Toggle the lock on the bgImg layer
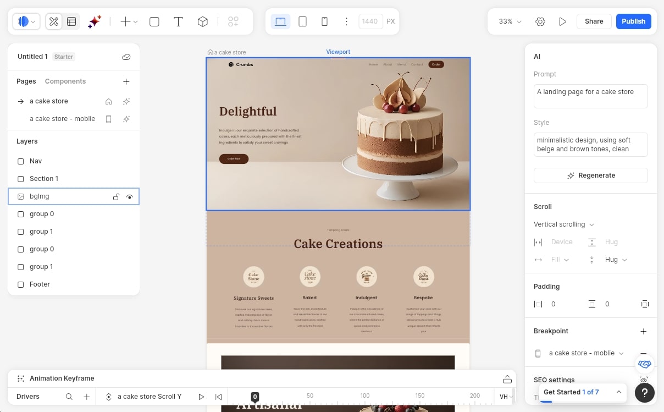664x412 pixels. point(116,196)
